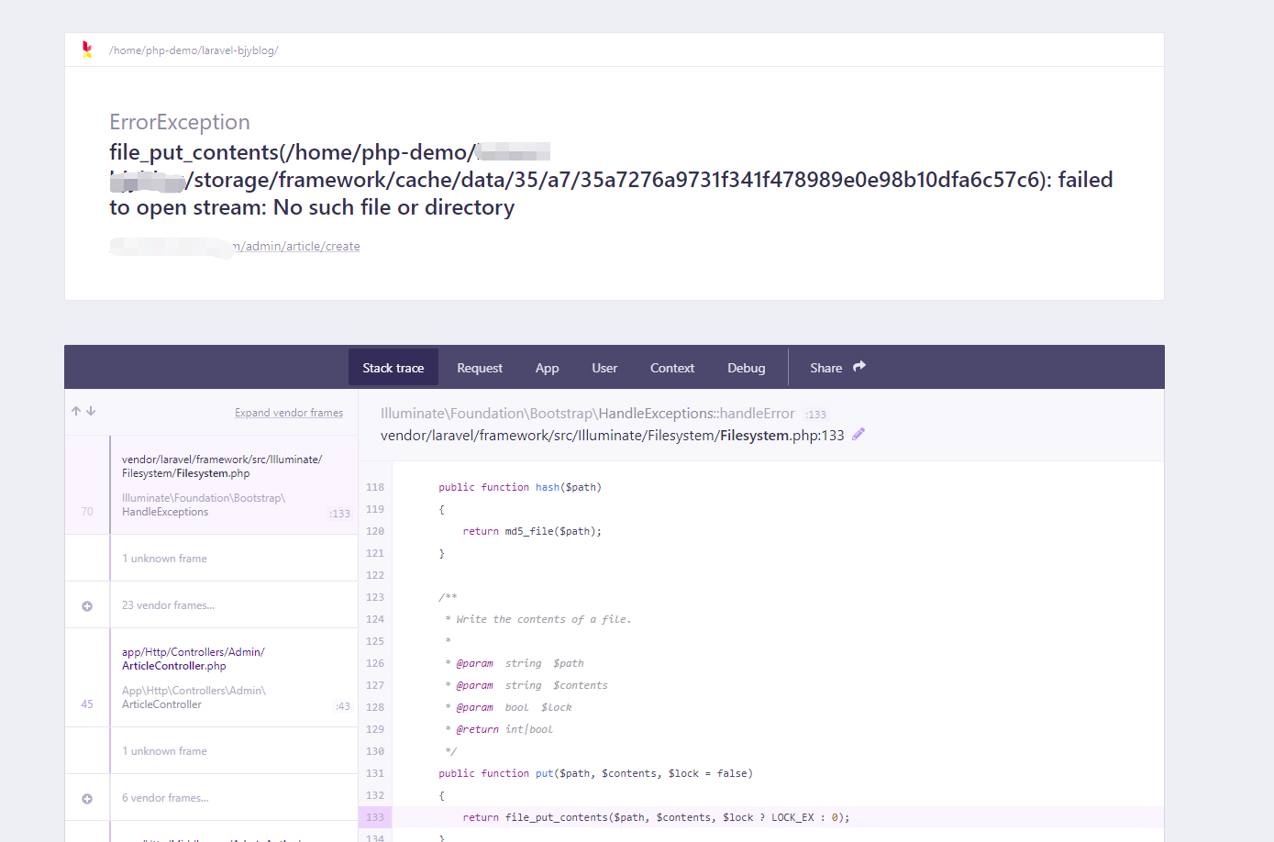Open the App tab
The height and width of the screenshot is (842, 1274).
[547, 367]
